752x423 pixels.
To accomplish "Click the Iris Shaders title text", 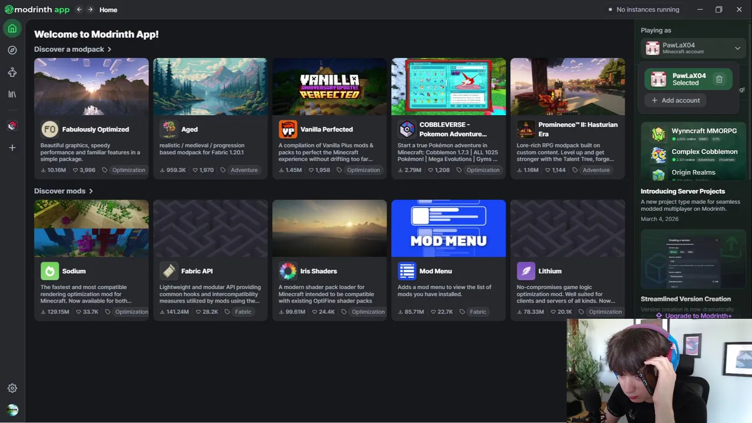I will point(318,271).
